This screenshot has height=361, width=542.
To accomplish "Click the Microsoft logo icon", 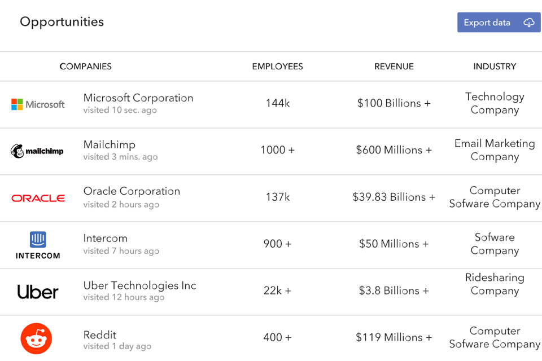I will click(x=38, y=104).
